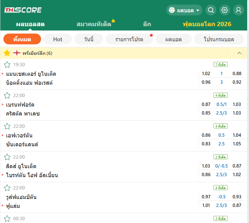Open the ลีก tab

(147, 24)
